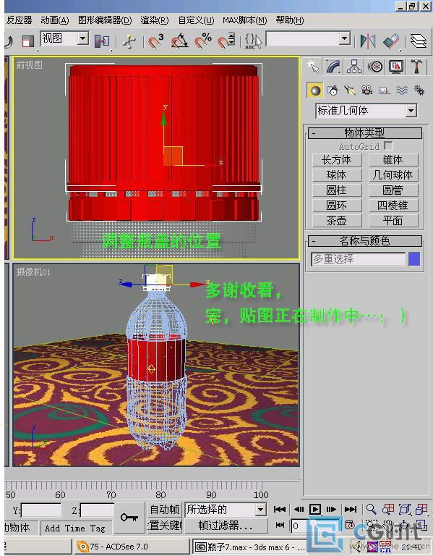Click the use pivot point center icon
The image size is (433, 556).
pos(102,41)
